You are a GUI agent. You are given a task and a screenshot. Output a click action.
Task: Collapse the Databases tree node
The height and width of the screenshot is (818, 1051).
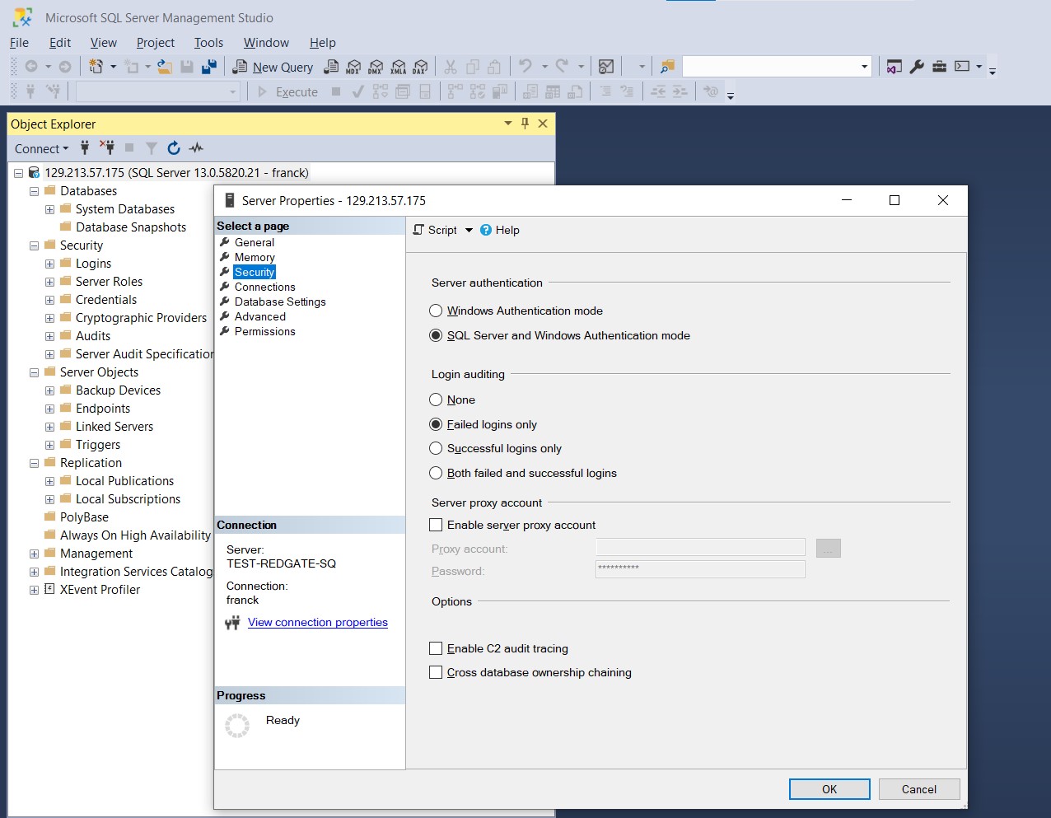point(34,191)
